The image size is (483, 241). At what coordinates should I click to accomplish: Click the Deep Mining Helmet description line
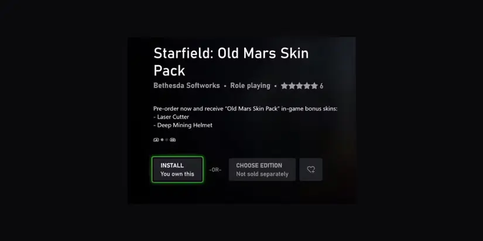183,125
